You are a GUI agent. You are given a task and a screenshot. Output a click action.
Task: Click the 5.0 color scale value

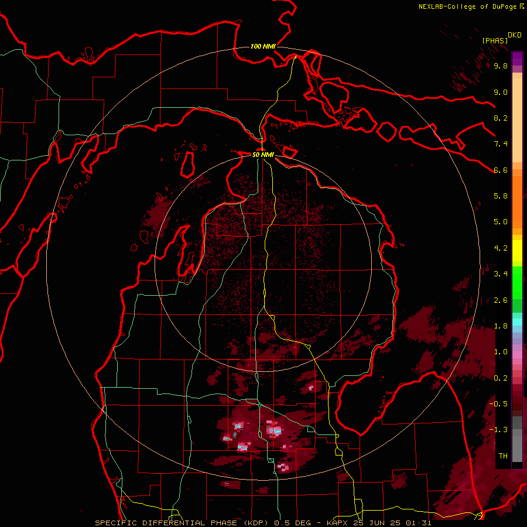[501, 222]
